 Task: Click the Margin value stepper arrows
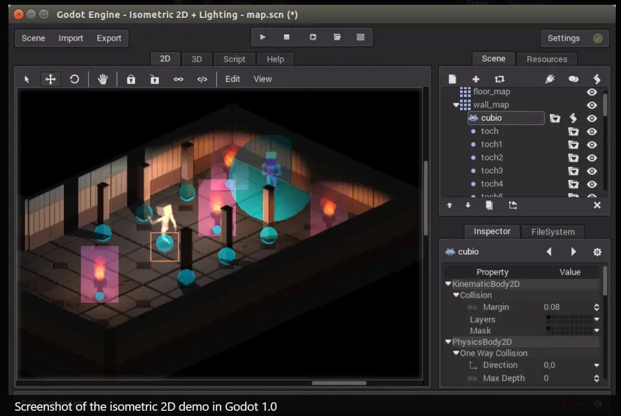pos(596,307)
